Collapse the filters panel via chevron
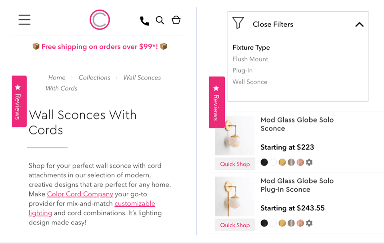The image size is (384, 244). click(x=360, y=24)
